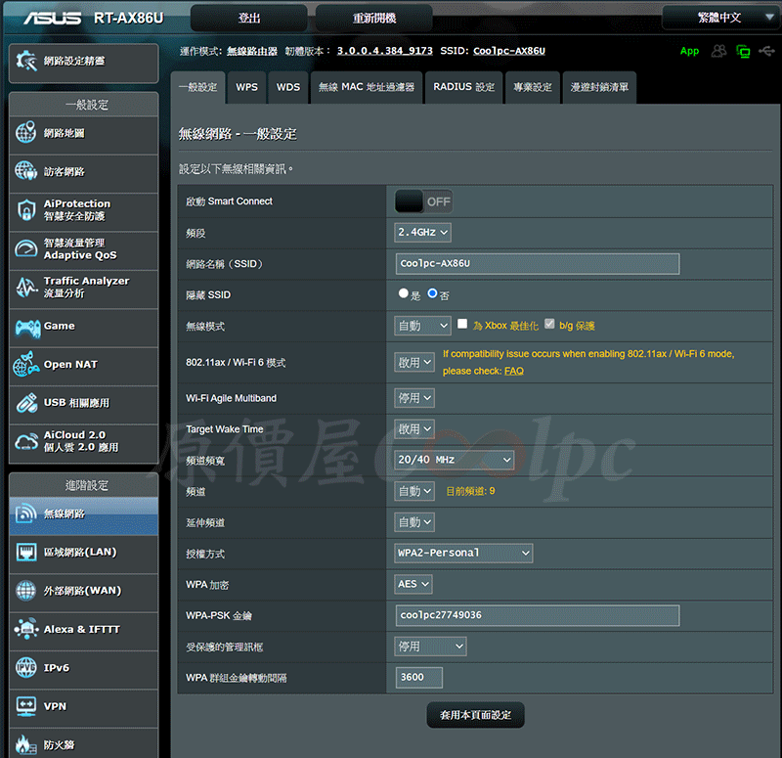782x758 pixels.
Task: Open the Firewall flame icon
Action: pos(26,744)
